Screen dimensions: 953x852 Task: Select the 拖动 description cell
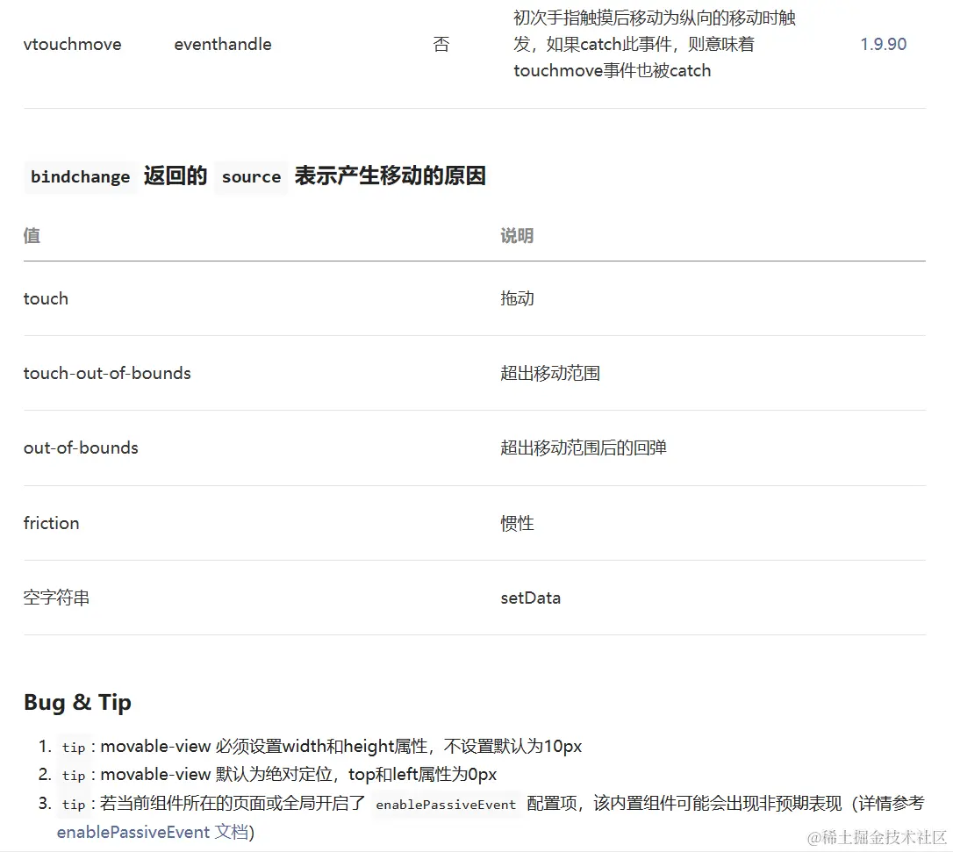click(x=517, y=299)
